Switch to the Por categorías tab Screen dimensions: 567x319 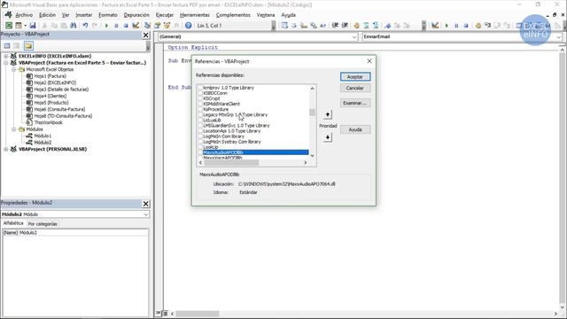tap(43, 224)
